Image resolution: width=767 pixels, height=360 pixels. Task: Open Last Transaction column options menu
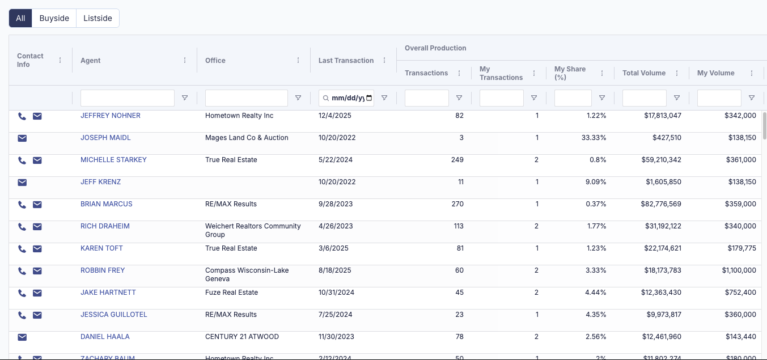coord(384,60)
